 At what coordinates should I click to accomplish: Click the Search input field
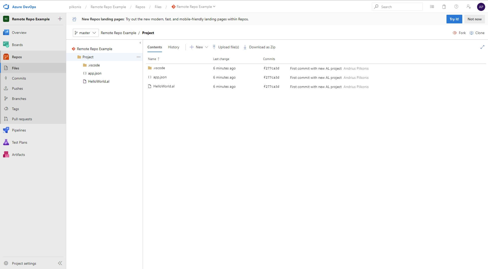397,7
